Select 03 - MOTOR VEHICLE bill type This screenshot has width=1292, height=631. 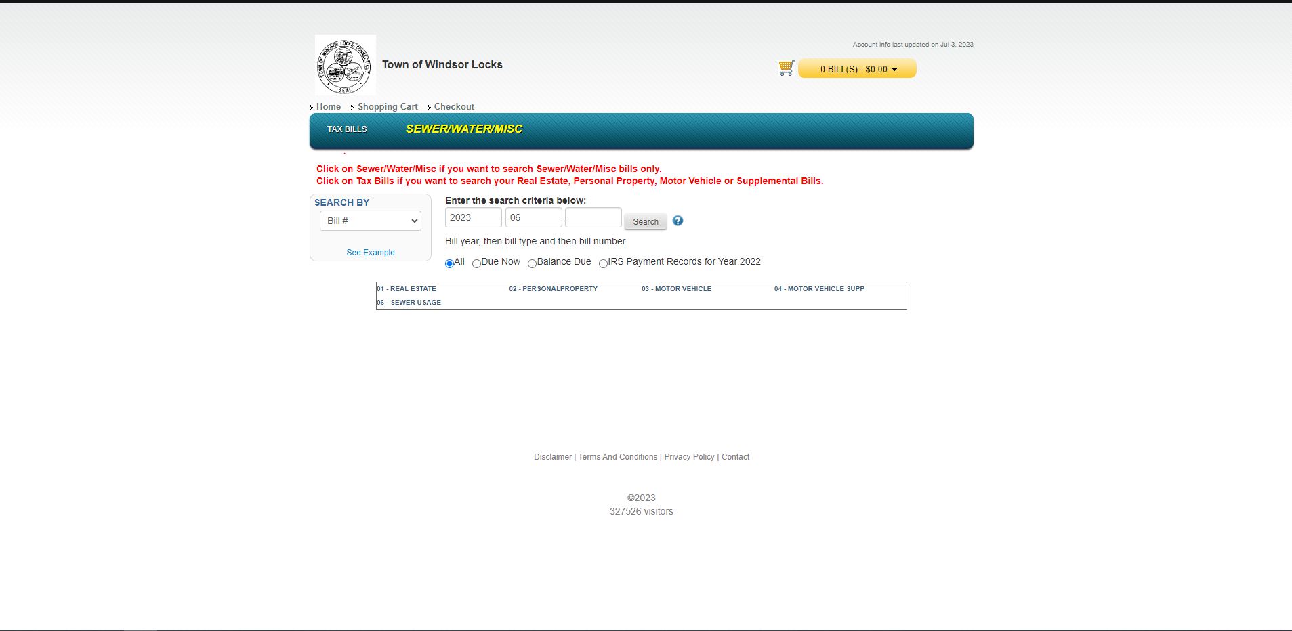click(x=676, y=288)
